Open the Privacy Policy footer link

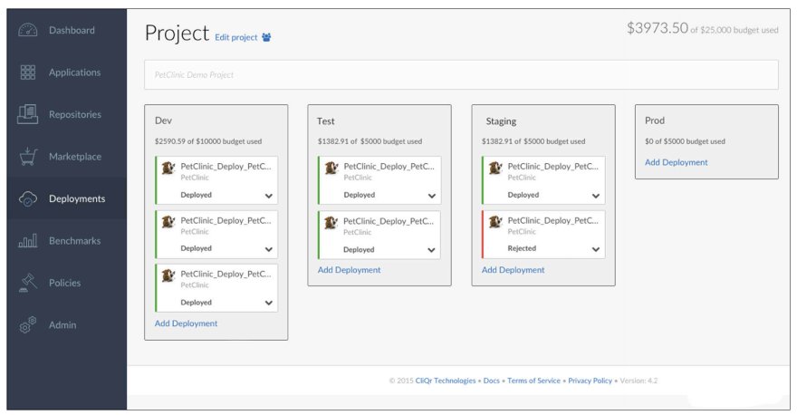[x=590, y=381]
